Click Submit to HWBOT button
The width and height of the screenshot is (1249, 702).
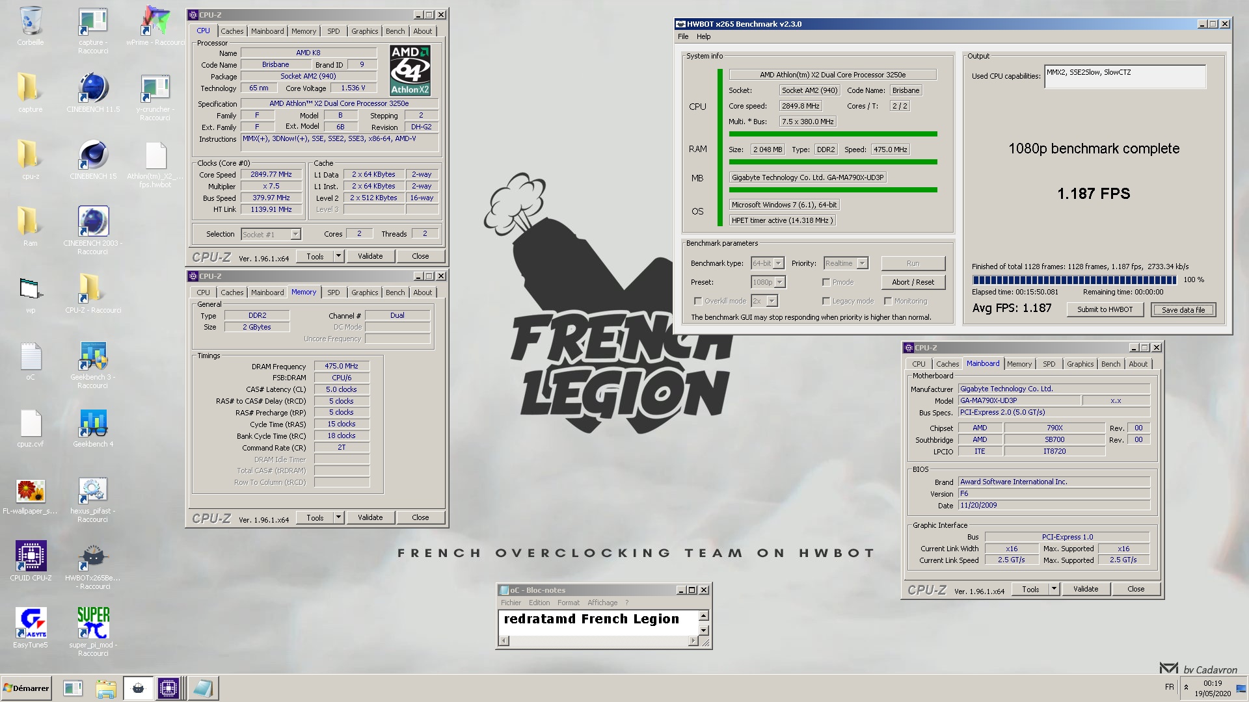point(1105,309)
